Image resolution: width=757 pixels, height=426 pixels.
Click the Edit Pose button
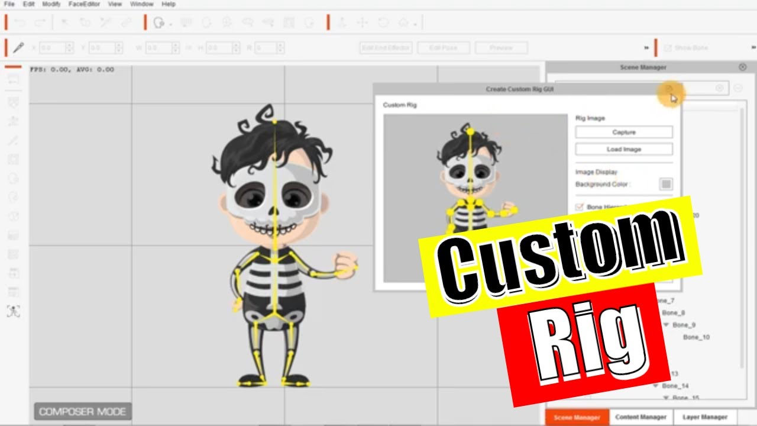click(x=444, y=48)
